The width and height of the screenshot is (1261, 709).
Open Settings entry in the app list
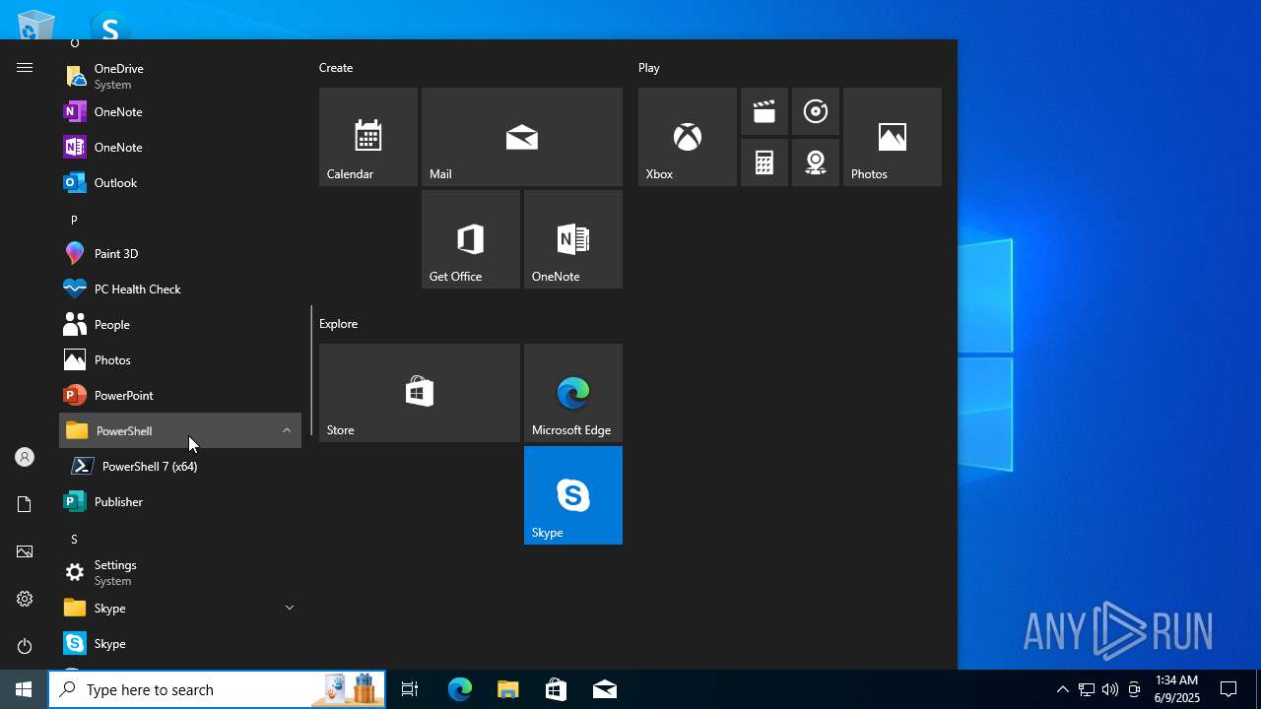(180, 572)
